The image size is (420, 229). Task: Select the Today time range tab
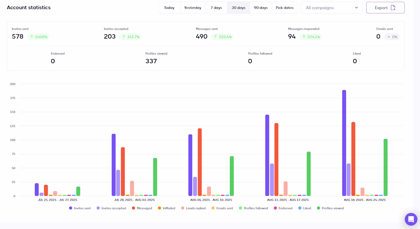[169, 8]
